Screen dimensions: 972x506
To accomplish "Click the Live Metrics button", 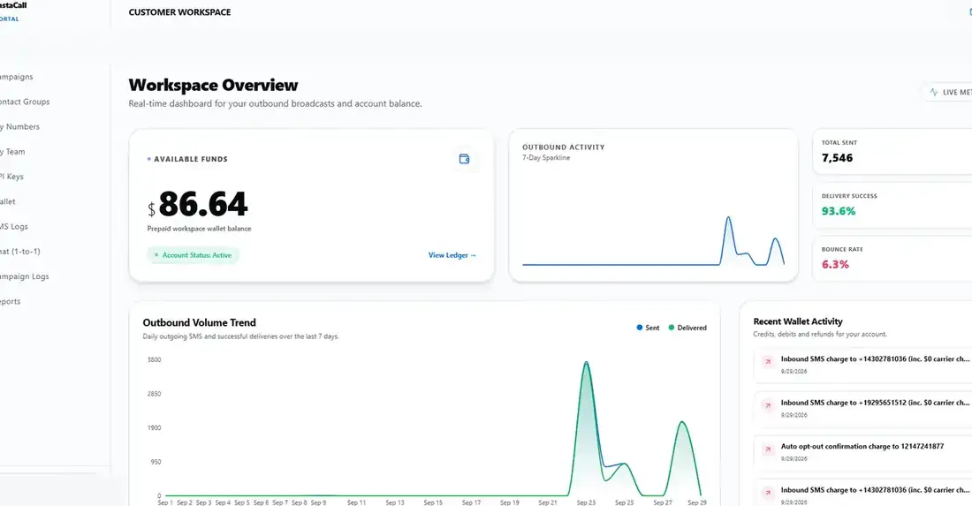I will click(948, 93).
